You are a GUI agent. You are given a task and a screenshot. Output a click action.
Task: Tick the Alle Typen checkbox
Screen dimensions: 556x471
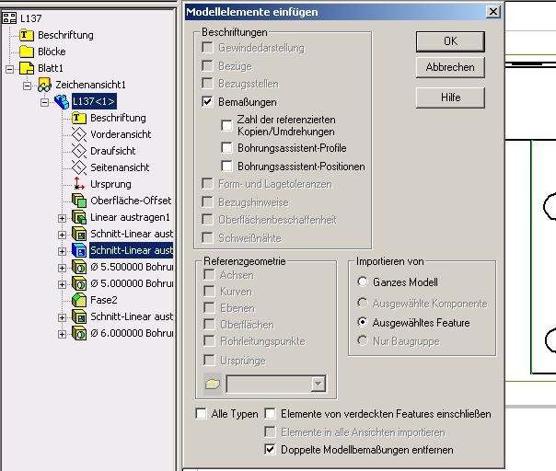[x=201, y=414]
